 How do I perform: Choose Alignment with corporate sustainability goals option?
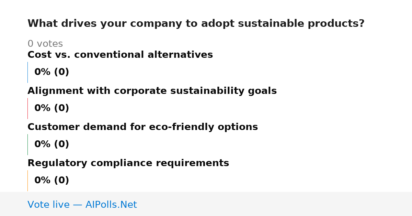[152, 91]
